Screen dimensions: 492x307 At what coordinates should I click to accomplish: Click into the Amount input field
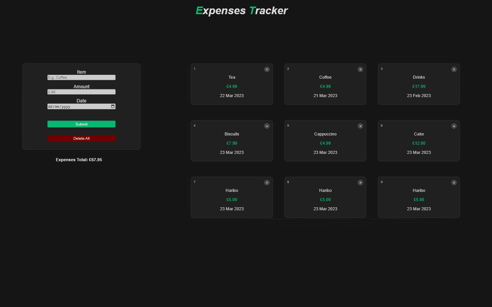click(x=81, y=92)
